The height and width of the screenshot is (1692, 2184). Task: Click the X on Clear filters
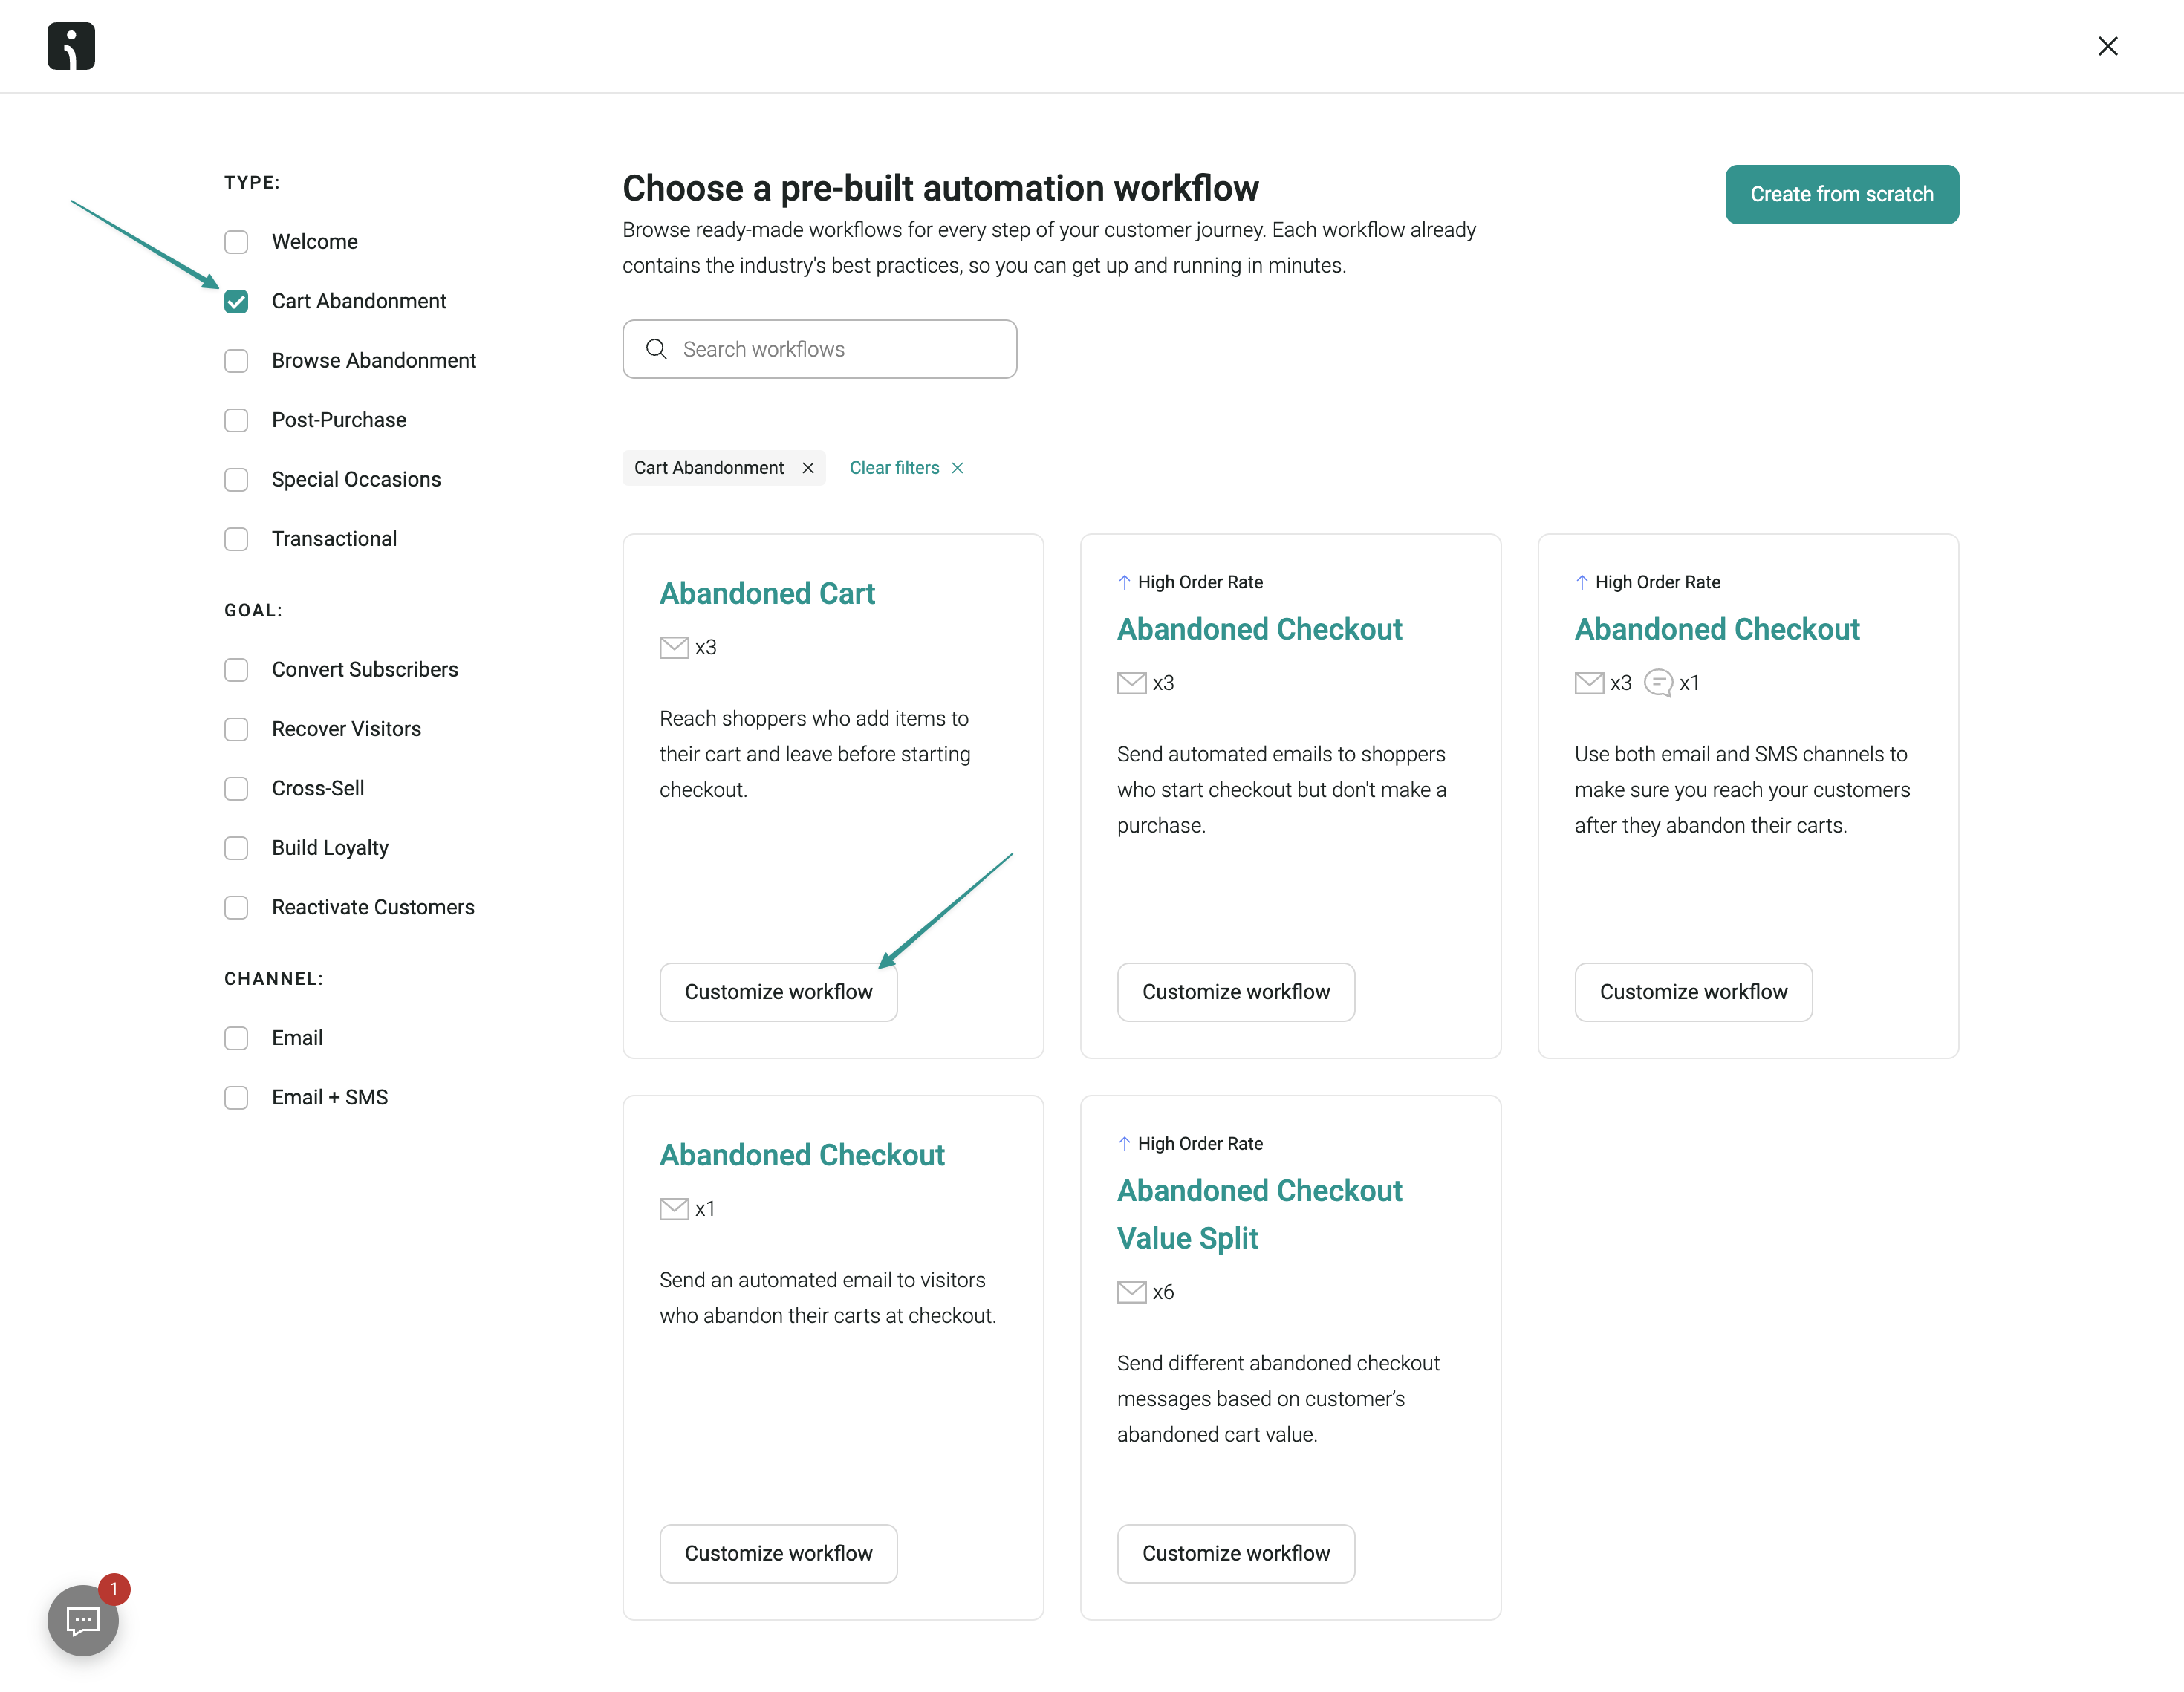point(957,467)
